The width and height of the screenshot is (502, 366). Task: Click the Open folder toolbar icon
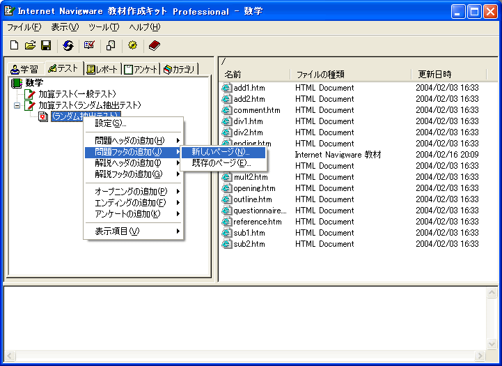tap(30, 45)
